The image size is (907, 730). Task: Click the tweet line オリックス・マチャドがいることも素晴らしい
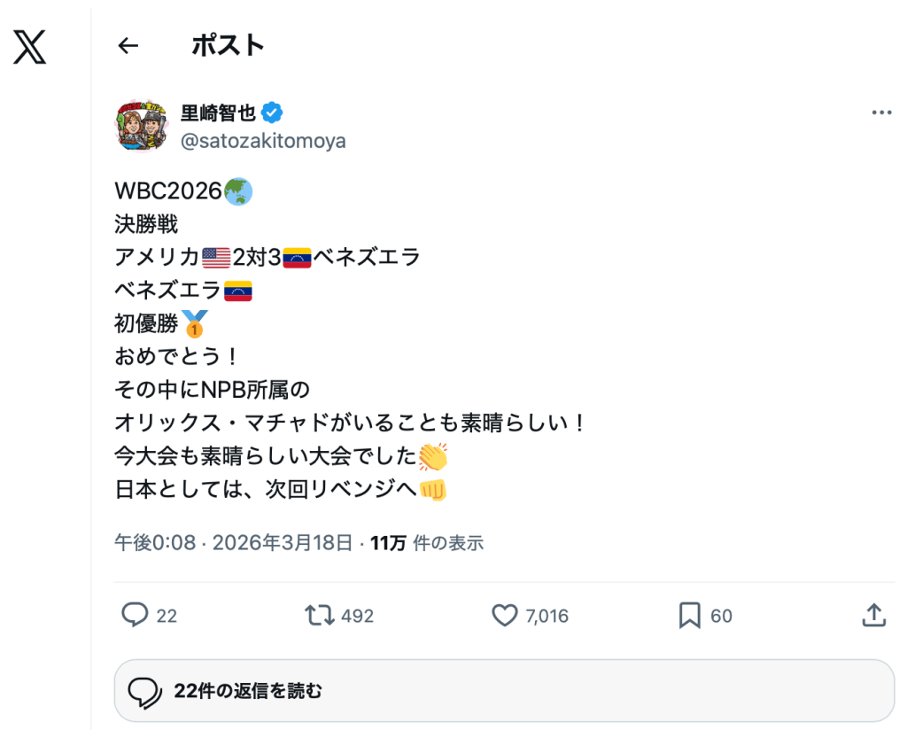[350, 423]
